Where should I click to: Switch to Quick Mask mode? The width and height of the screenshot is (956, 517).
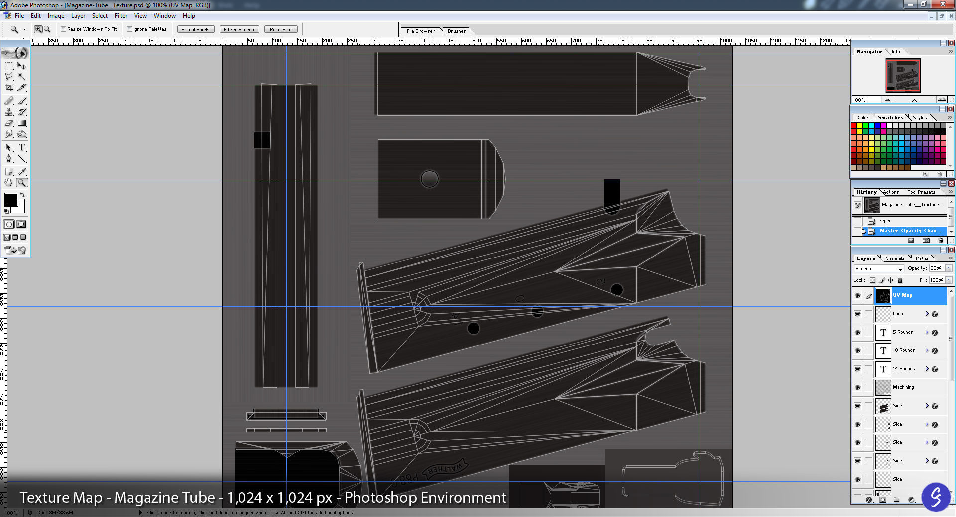click(x=21, y=224)
